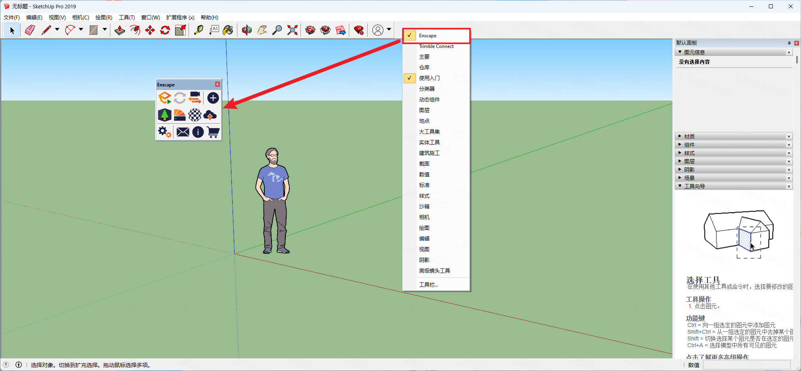801x371 pixels.
Task: Open the pencil tool dropdown arrow
Action: [x=57, y=30]
